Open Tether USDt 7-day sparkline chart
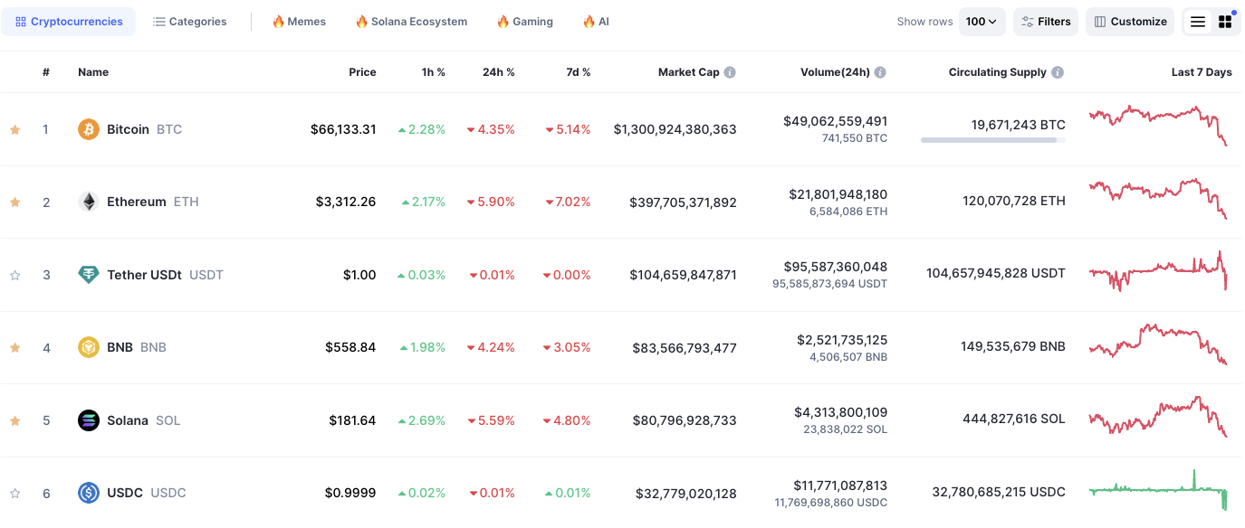The width and height of the screenshot is (1245, 528). [x=1158, y=271]
